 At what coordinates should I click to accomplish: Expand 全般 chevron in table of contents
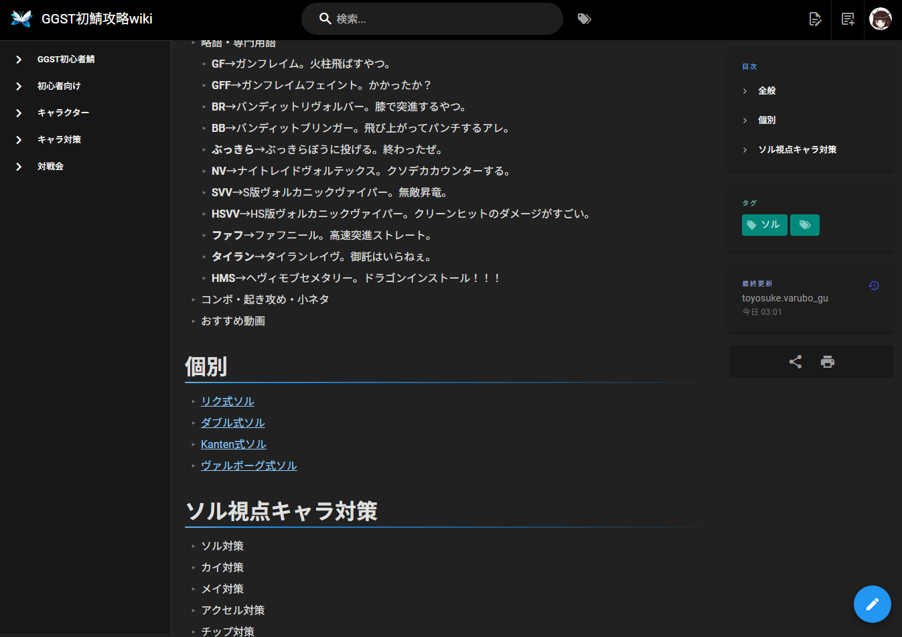point(745,91)
